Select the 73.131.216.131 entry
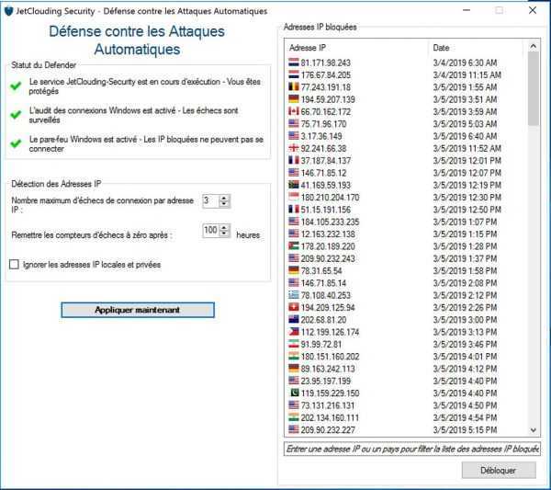The image size is (551, 490). click(407, 405)
